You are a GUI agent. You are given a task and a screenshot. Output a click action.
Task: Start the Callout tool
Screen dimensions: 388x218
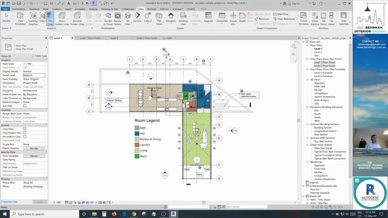[148, 18]
